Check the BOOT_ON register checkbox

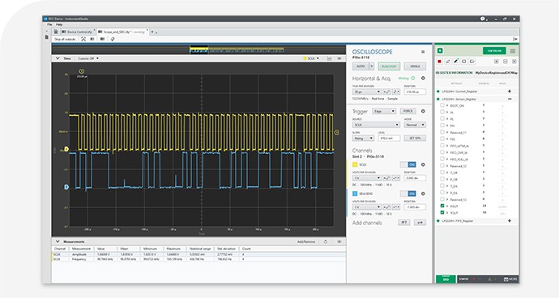442,105
